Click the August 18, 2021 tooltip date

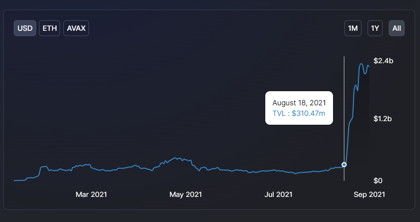click(x=299, y=103)
